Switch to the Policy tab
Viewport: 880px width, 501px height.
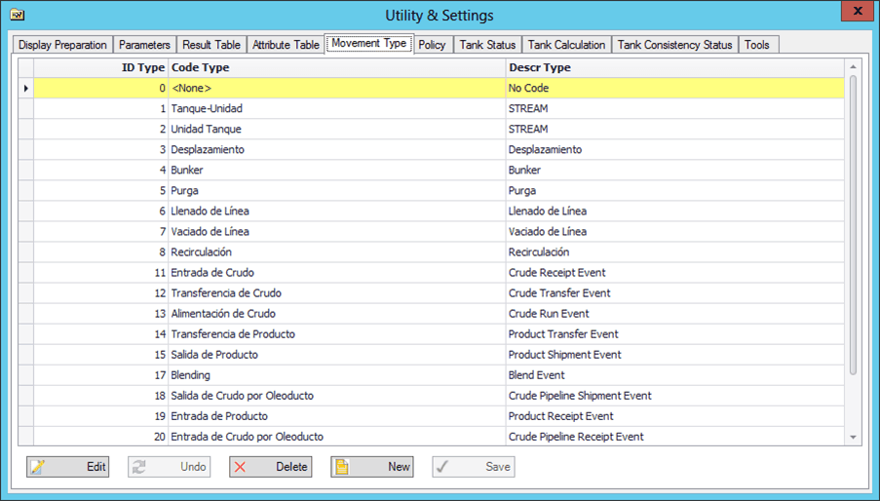point(432,45)
